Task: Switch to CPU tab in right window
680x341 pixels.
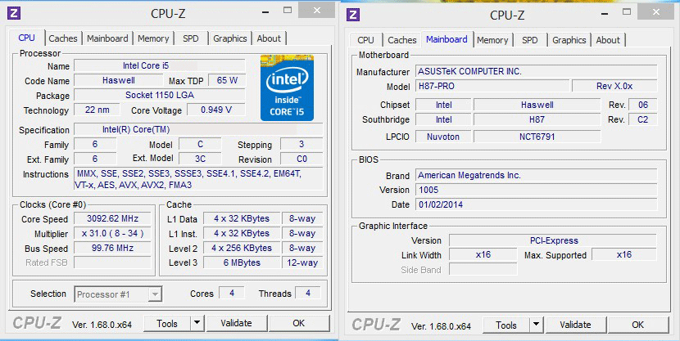Action: (365, 40)
